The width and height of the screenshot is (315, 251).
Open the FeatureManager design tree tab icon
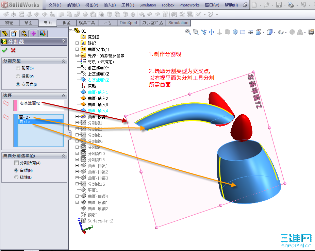point(5,33)
